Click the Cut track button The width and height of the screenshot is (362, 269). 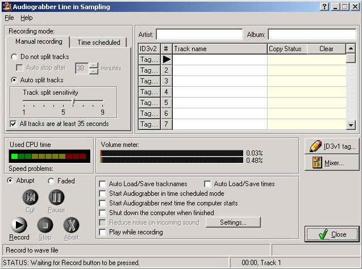click(30, 197)
